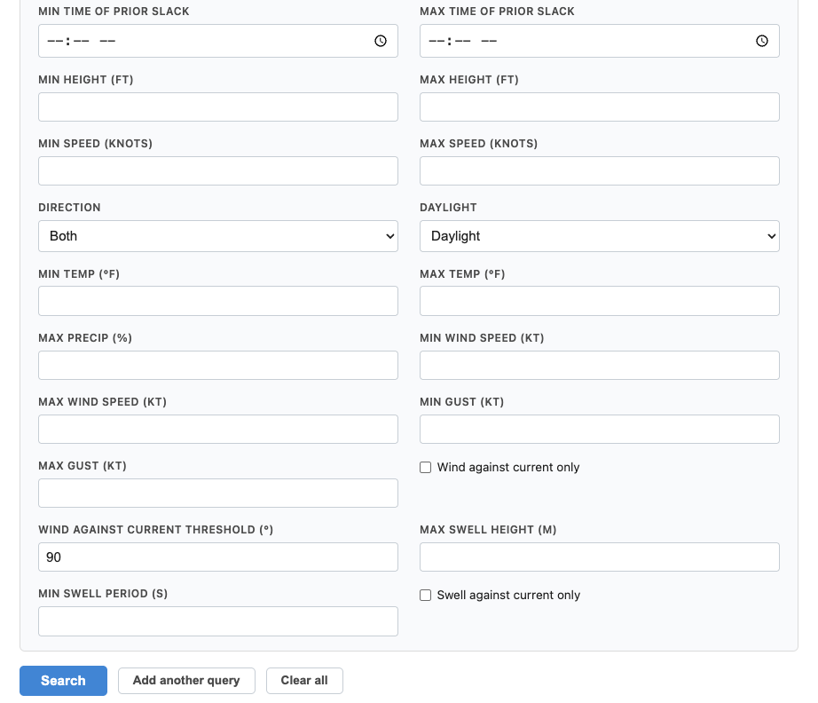Open the time picker for Max Time of Prior Slack
The width and height of the screenshot is (818, 703).
click(762, 40)
